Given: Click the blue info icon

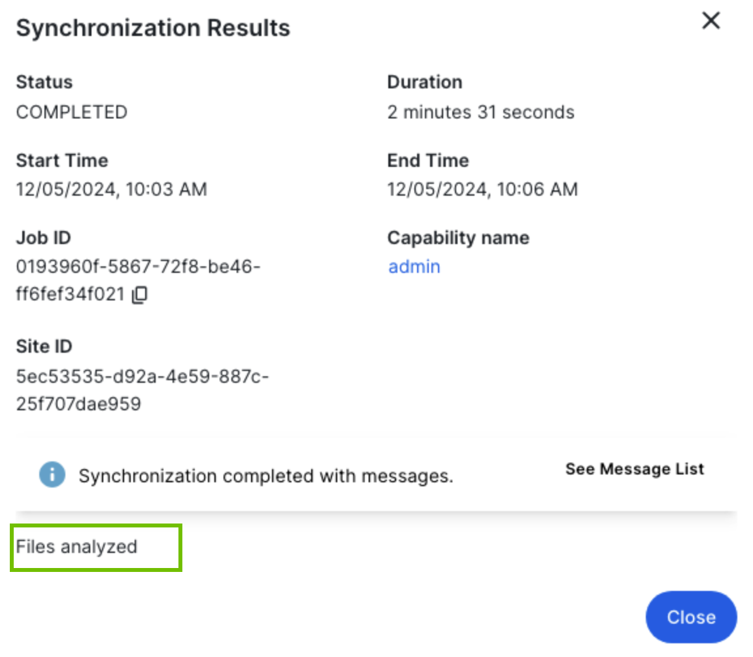Looking at the screenshot, I should pos(52,475).
